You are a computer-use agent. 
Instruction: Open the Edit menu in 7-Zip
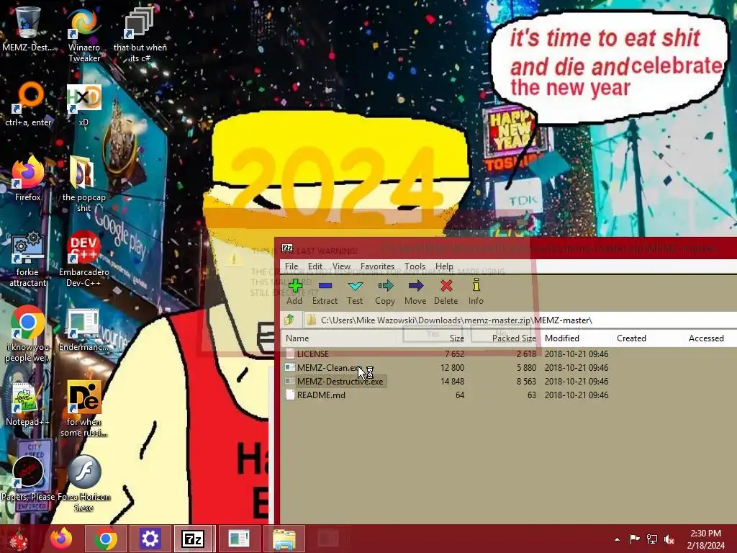pos(315,266)
